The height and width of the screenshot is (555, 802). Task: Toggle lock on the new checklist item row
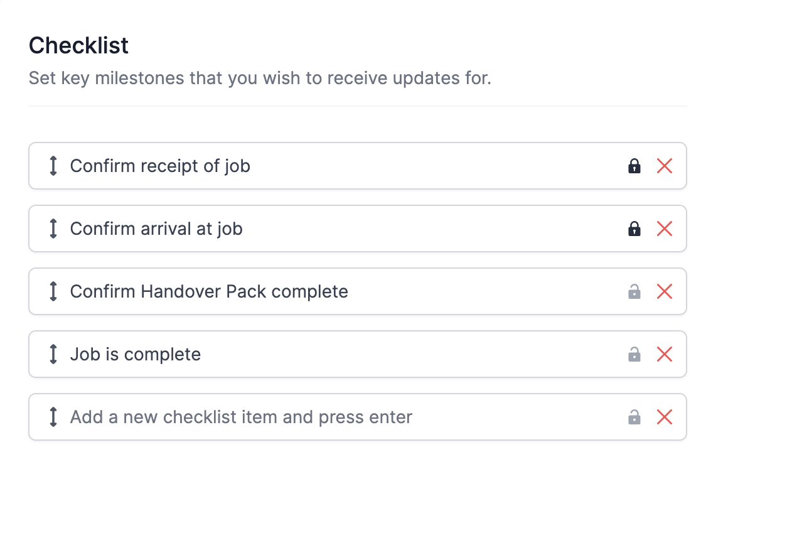[x=634, y=417]
